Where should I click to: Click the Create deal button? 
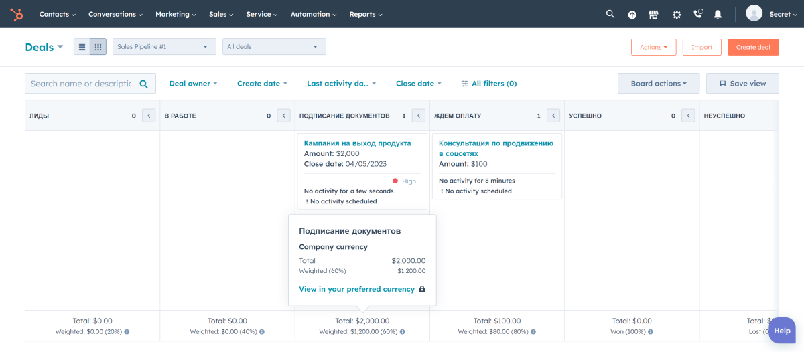[753, 47]
